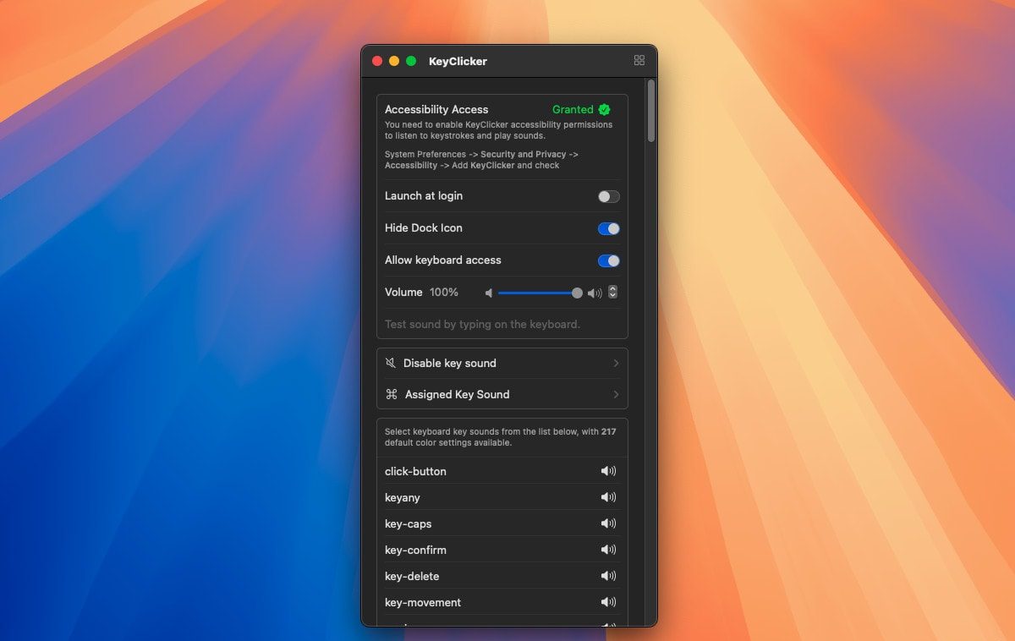Click the window's vertical scrollbar thumb
This screenshot has height=641, width=1015.
point(651,111)
